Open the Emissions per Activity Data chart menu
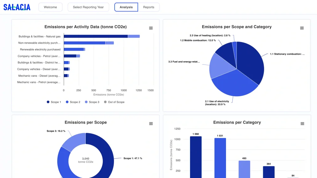317x178 pixels. pos(151,28)
